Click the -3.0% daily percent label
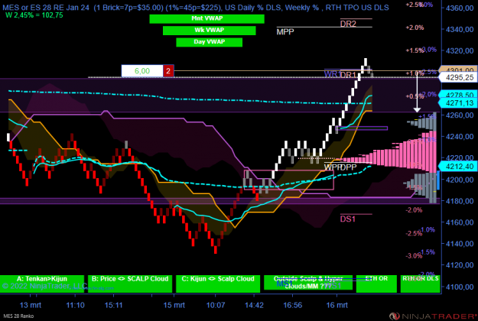 pyautogui.click(x=414, y=256)
